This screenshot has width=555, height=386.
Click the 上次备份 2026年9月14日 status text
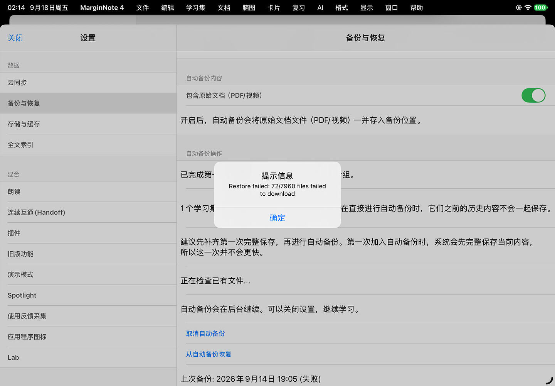[x=251, y=379]
